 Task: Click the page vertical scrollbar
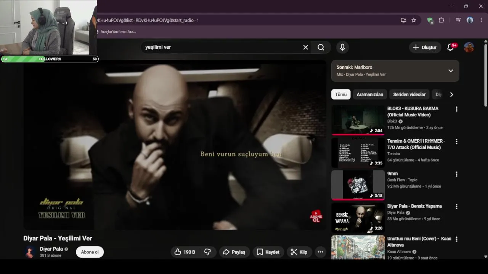pos(485,76)
